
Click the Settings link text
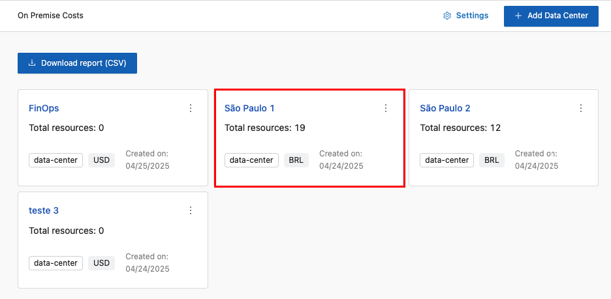[x=472, y=16]
